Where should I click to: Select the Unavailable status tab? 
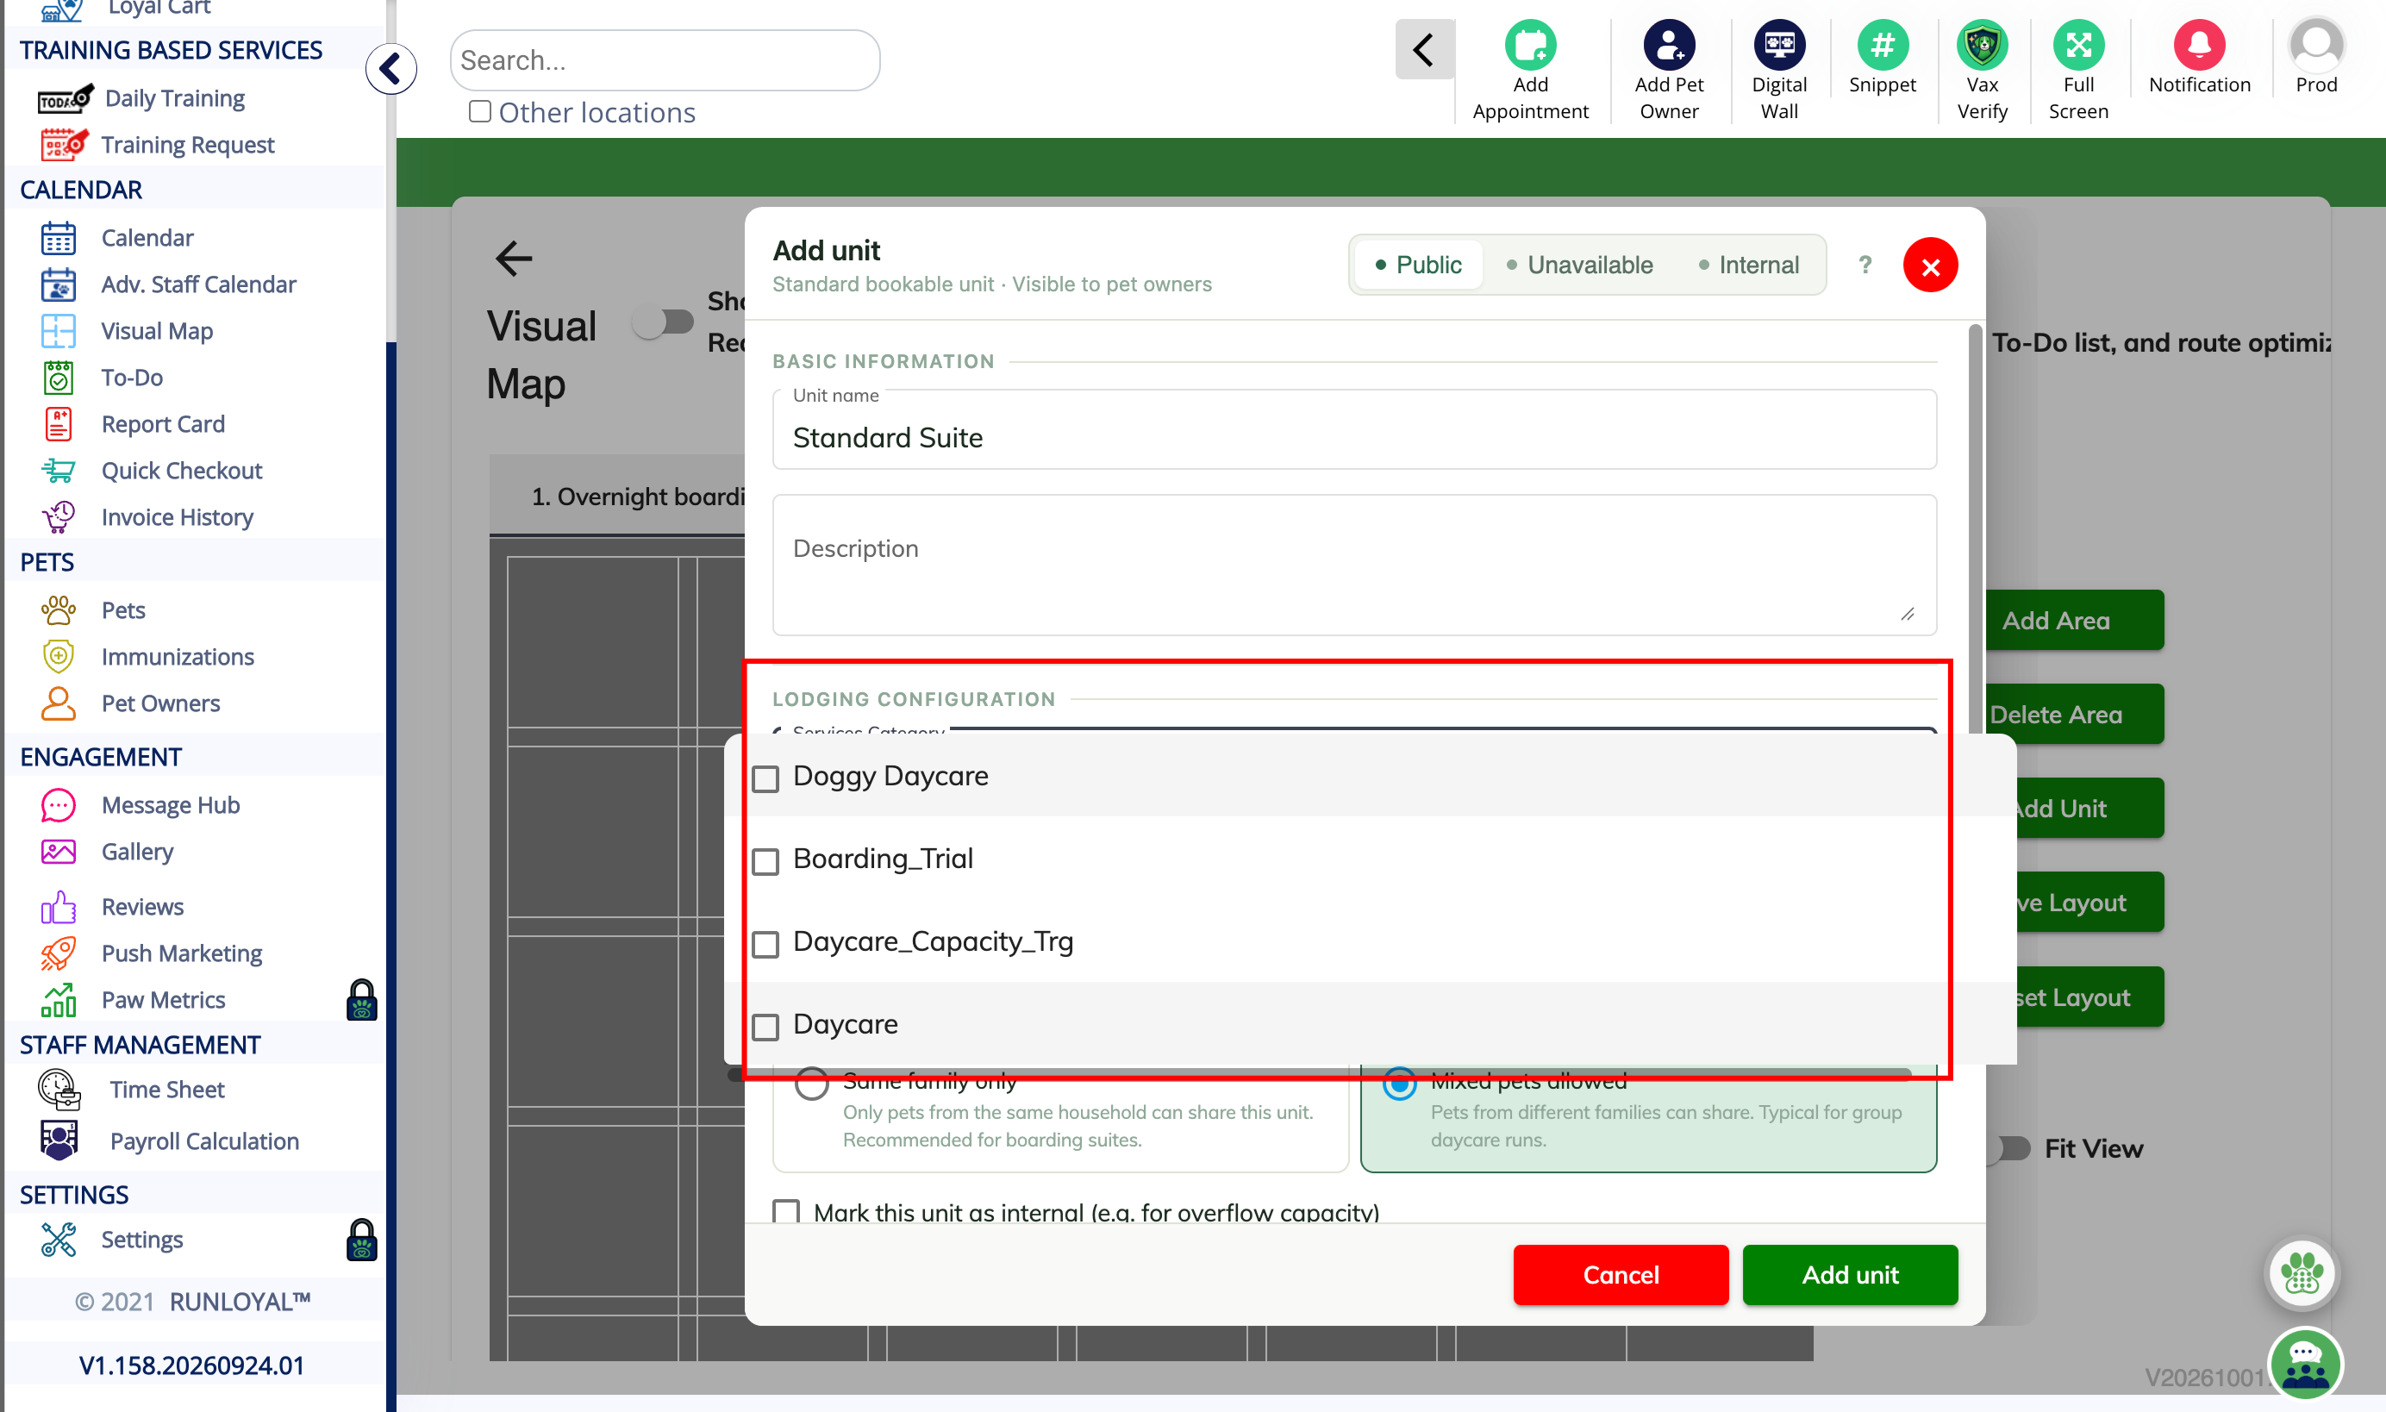click(x=1579, y=265)
